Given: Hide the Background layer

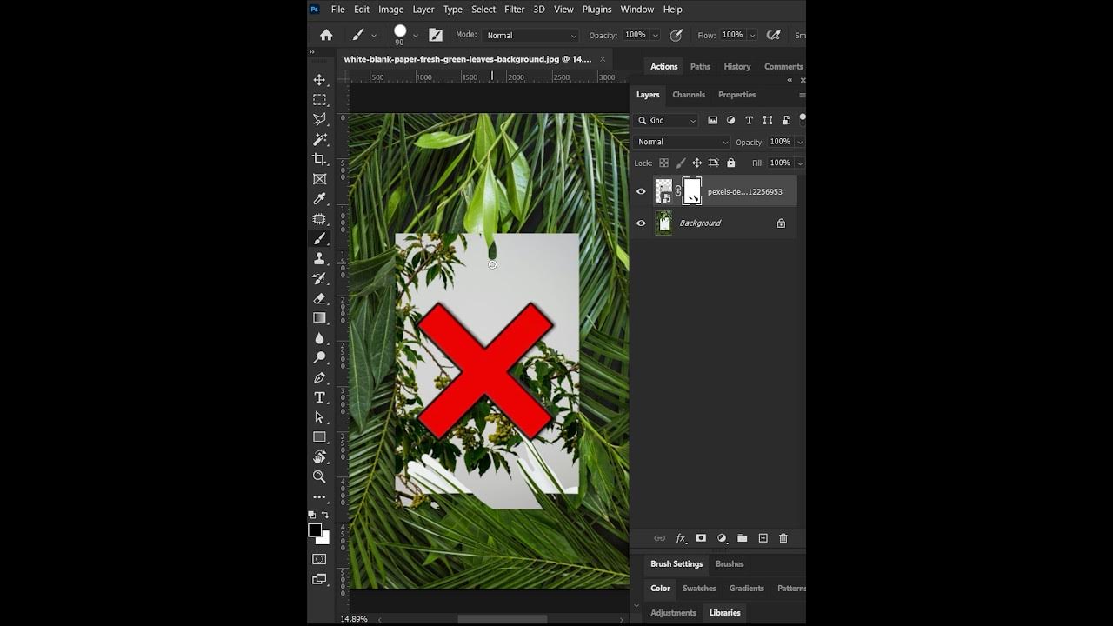Looking at the screenshot, I should [x=641, y=223].
